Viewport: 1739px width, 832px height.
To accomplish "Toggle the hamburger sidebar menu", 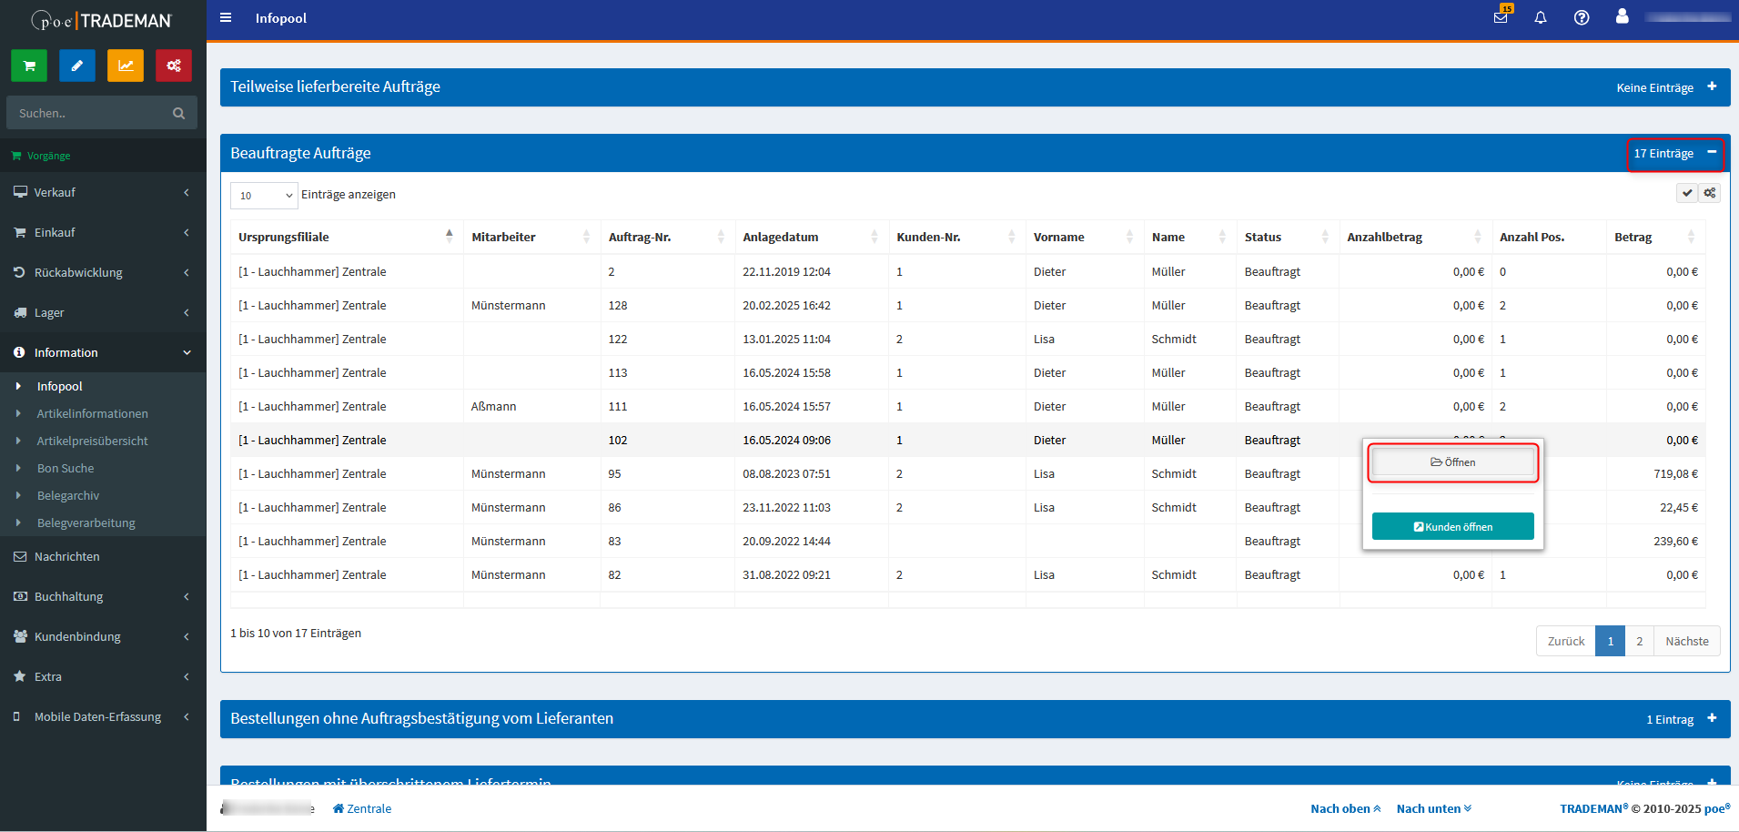I will (x=226, y=17).
